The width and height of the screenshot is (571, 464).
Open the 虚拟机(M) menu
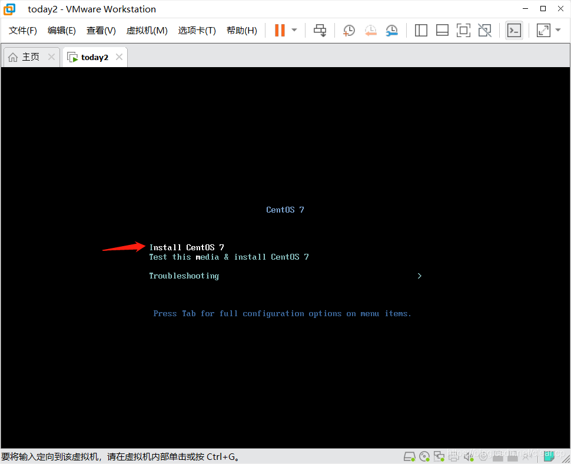click(x=147, y=30)
